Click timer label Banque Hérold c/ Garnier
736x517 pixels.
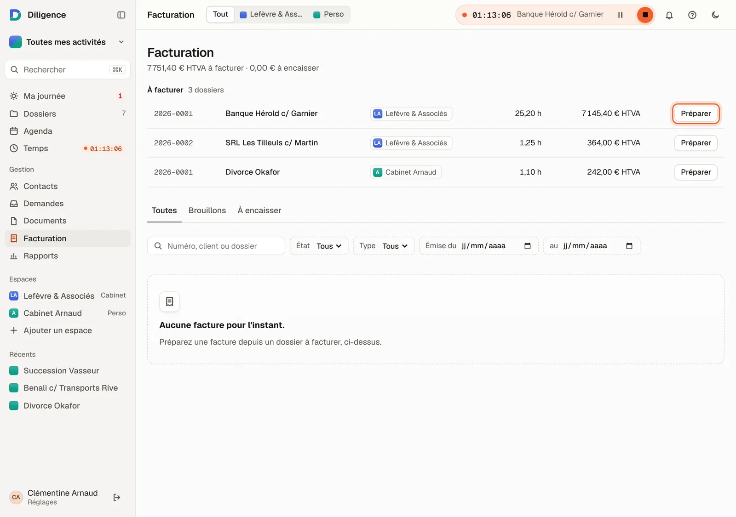coord(560,14)
